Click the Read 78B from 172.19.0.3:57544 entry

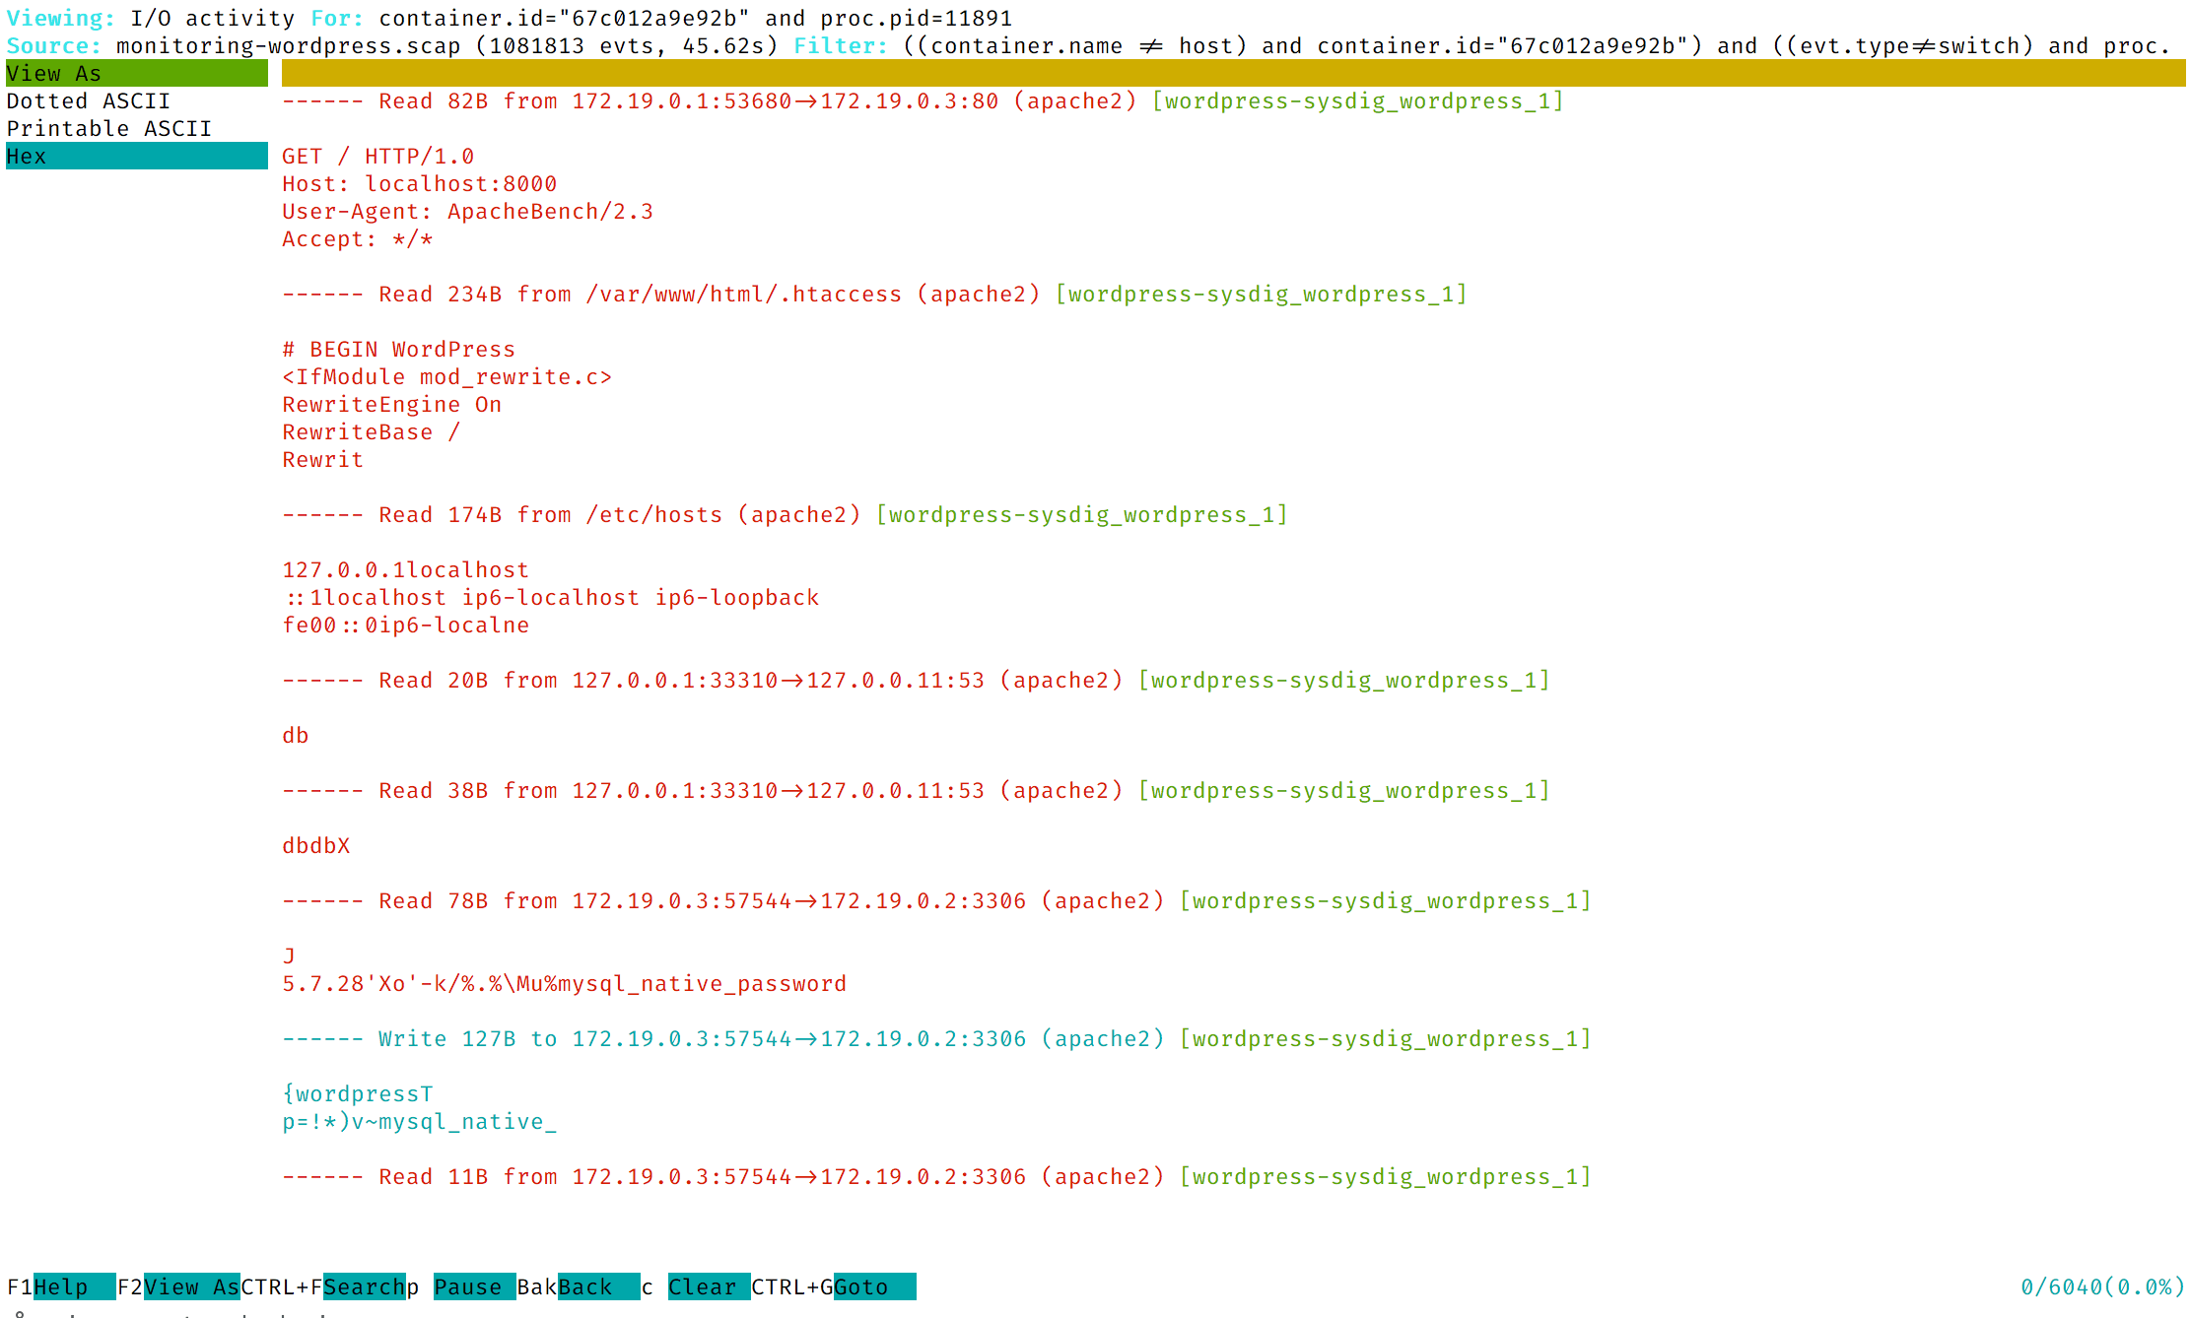tap(936, 900)
